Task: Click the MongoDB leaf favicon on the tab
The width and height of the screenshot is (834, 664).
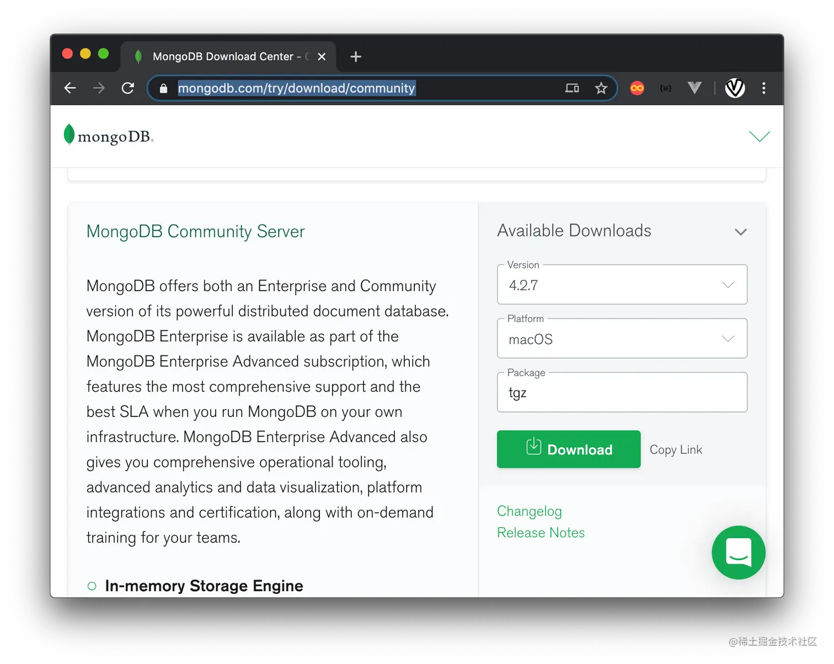Action: 138,56
